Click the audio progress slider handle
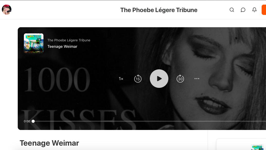Image resolution: width=266 pixels, height=150 pixels. tap(33, 121)
